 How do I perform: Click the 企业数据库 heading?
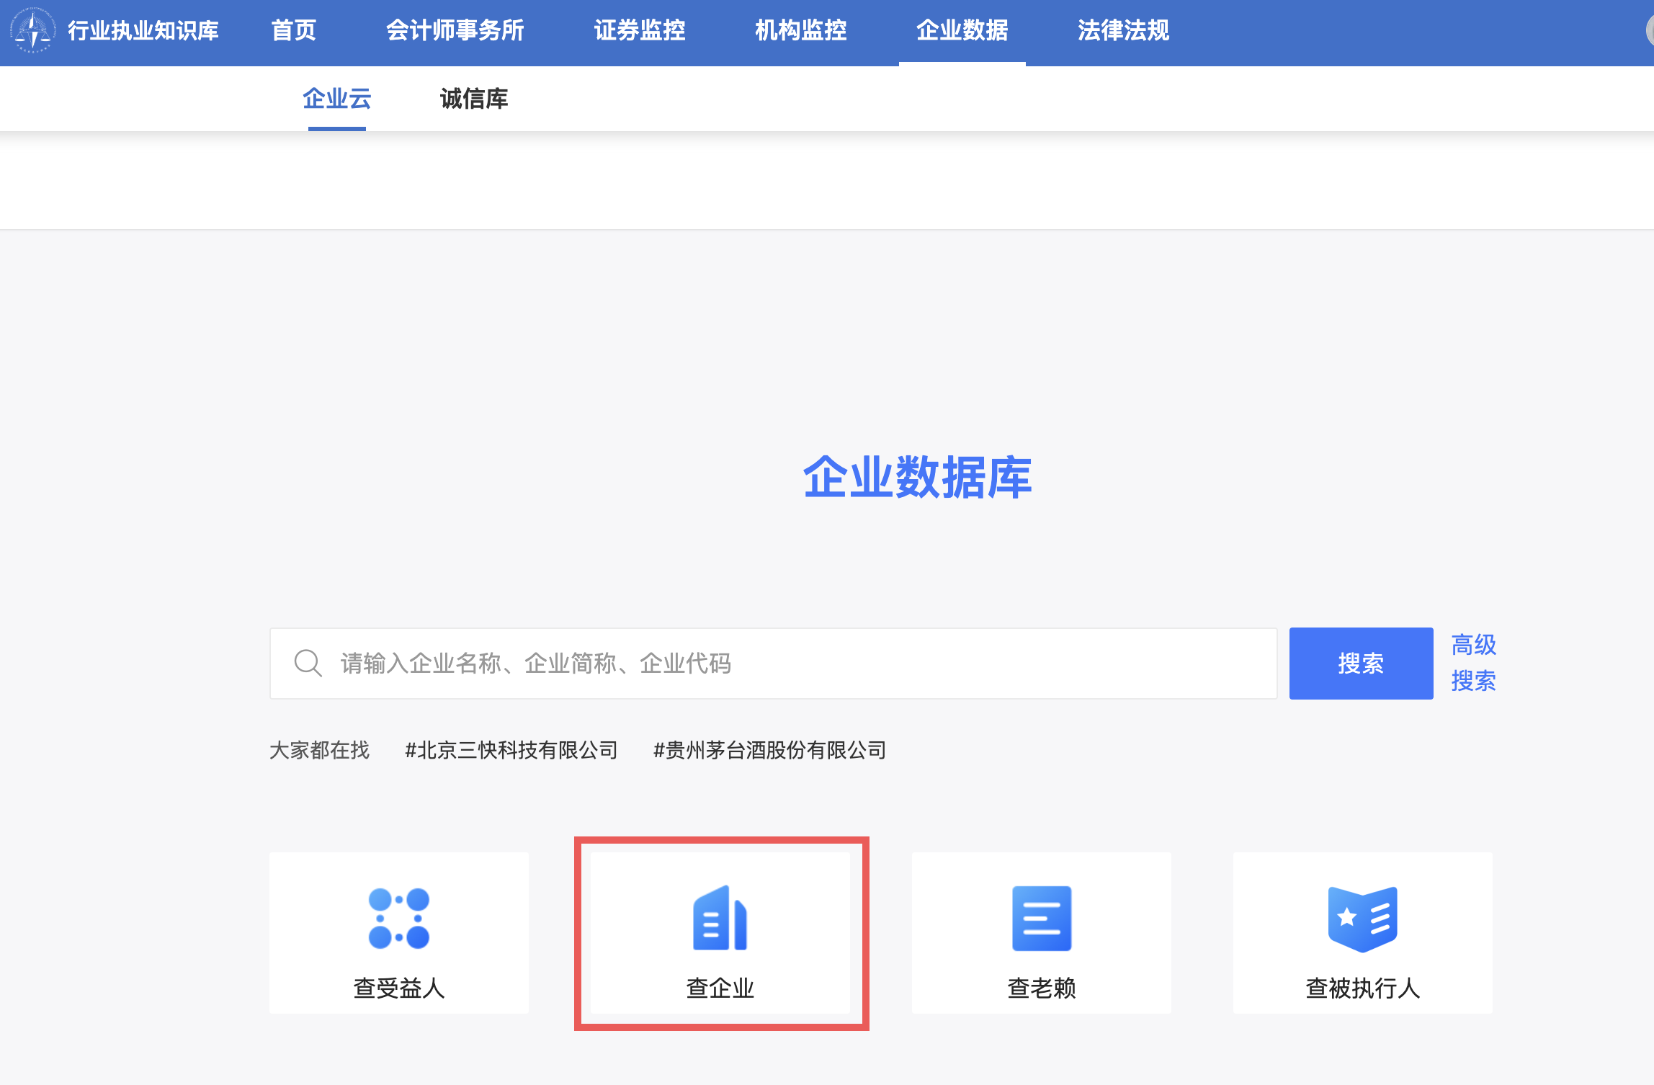tap(918, 477)
